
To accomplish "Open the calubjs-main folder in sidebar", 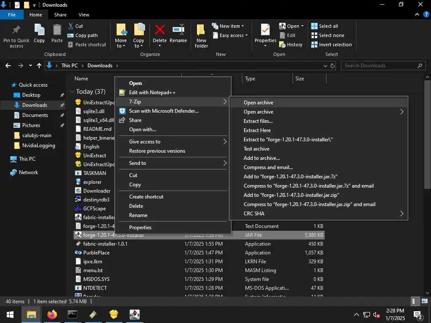I will coord(37,135).
